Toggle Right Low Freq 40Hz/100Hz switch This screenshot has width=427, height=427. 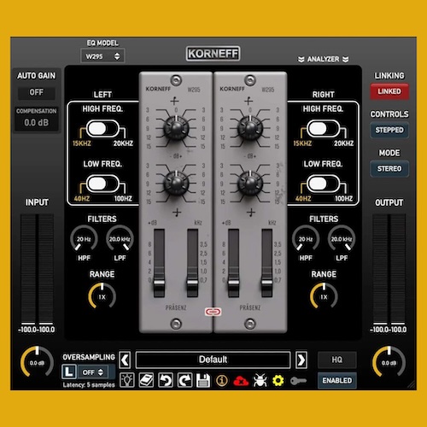(323, 184)
